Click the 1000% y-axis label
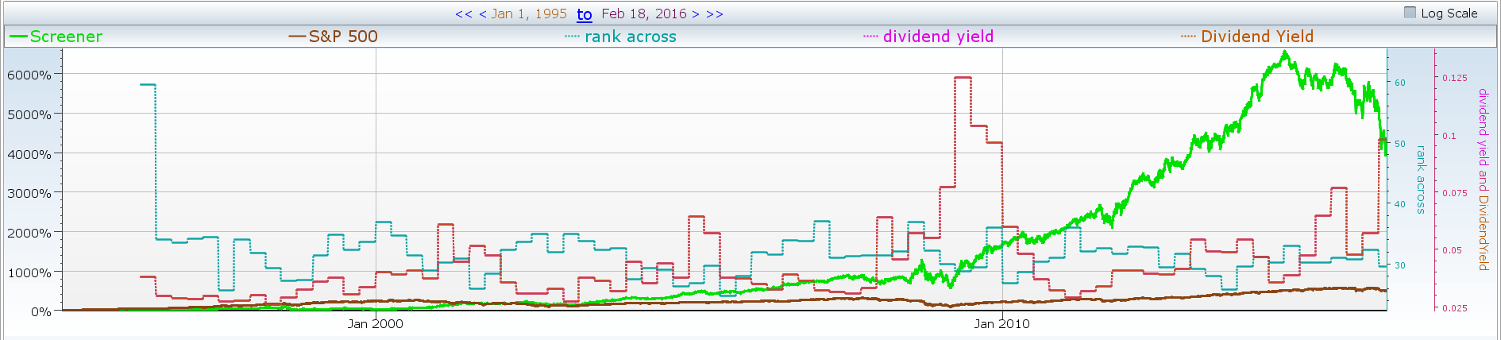 click(x=29, y=272)
